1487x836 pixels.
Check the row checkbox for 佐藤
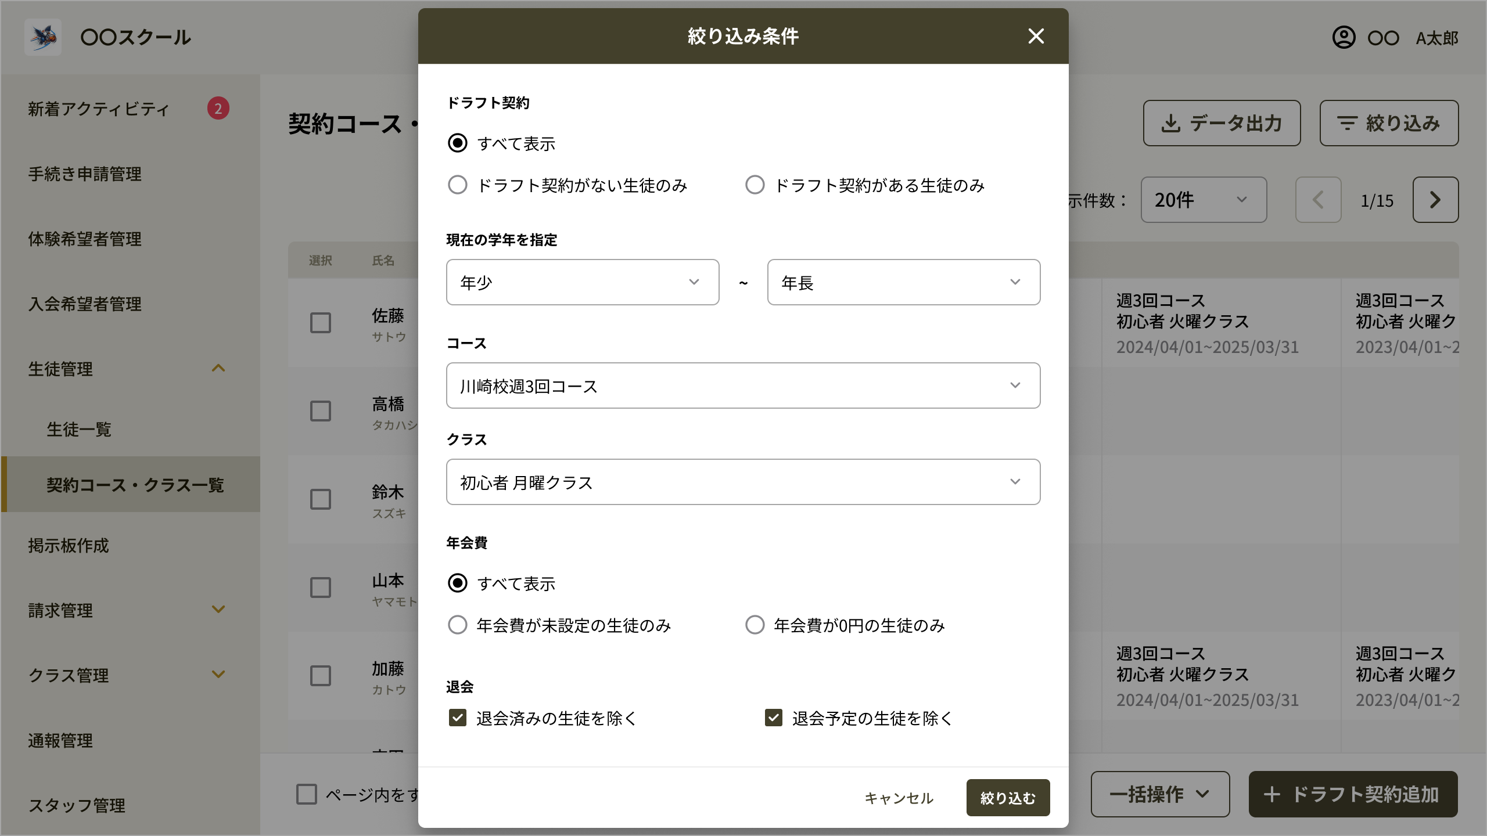pos(321,323)
